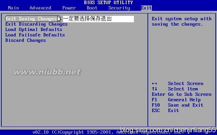Viewport: 217px width, 135px height.
Task: Select Exit Discarding Changes
Action: pos(36,24)
